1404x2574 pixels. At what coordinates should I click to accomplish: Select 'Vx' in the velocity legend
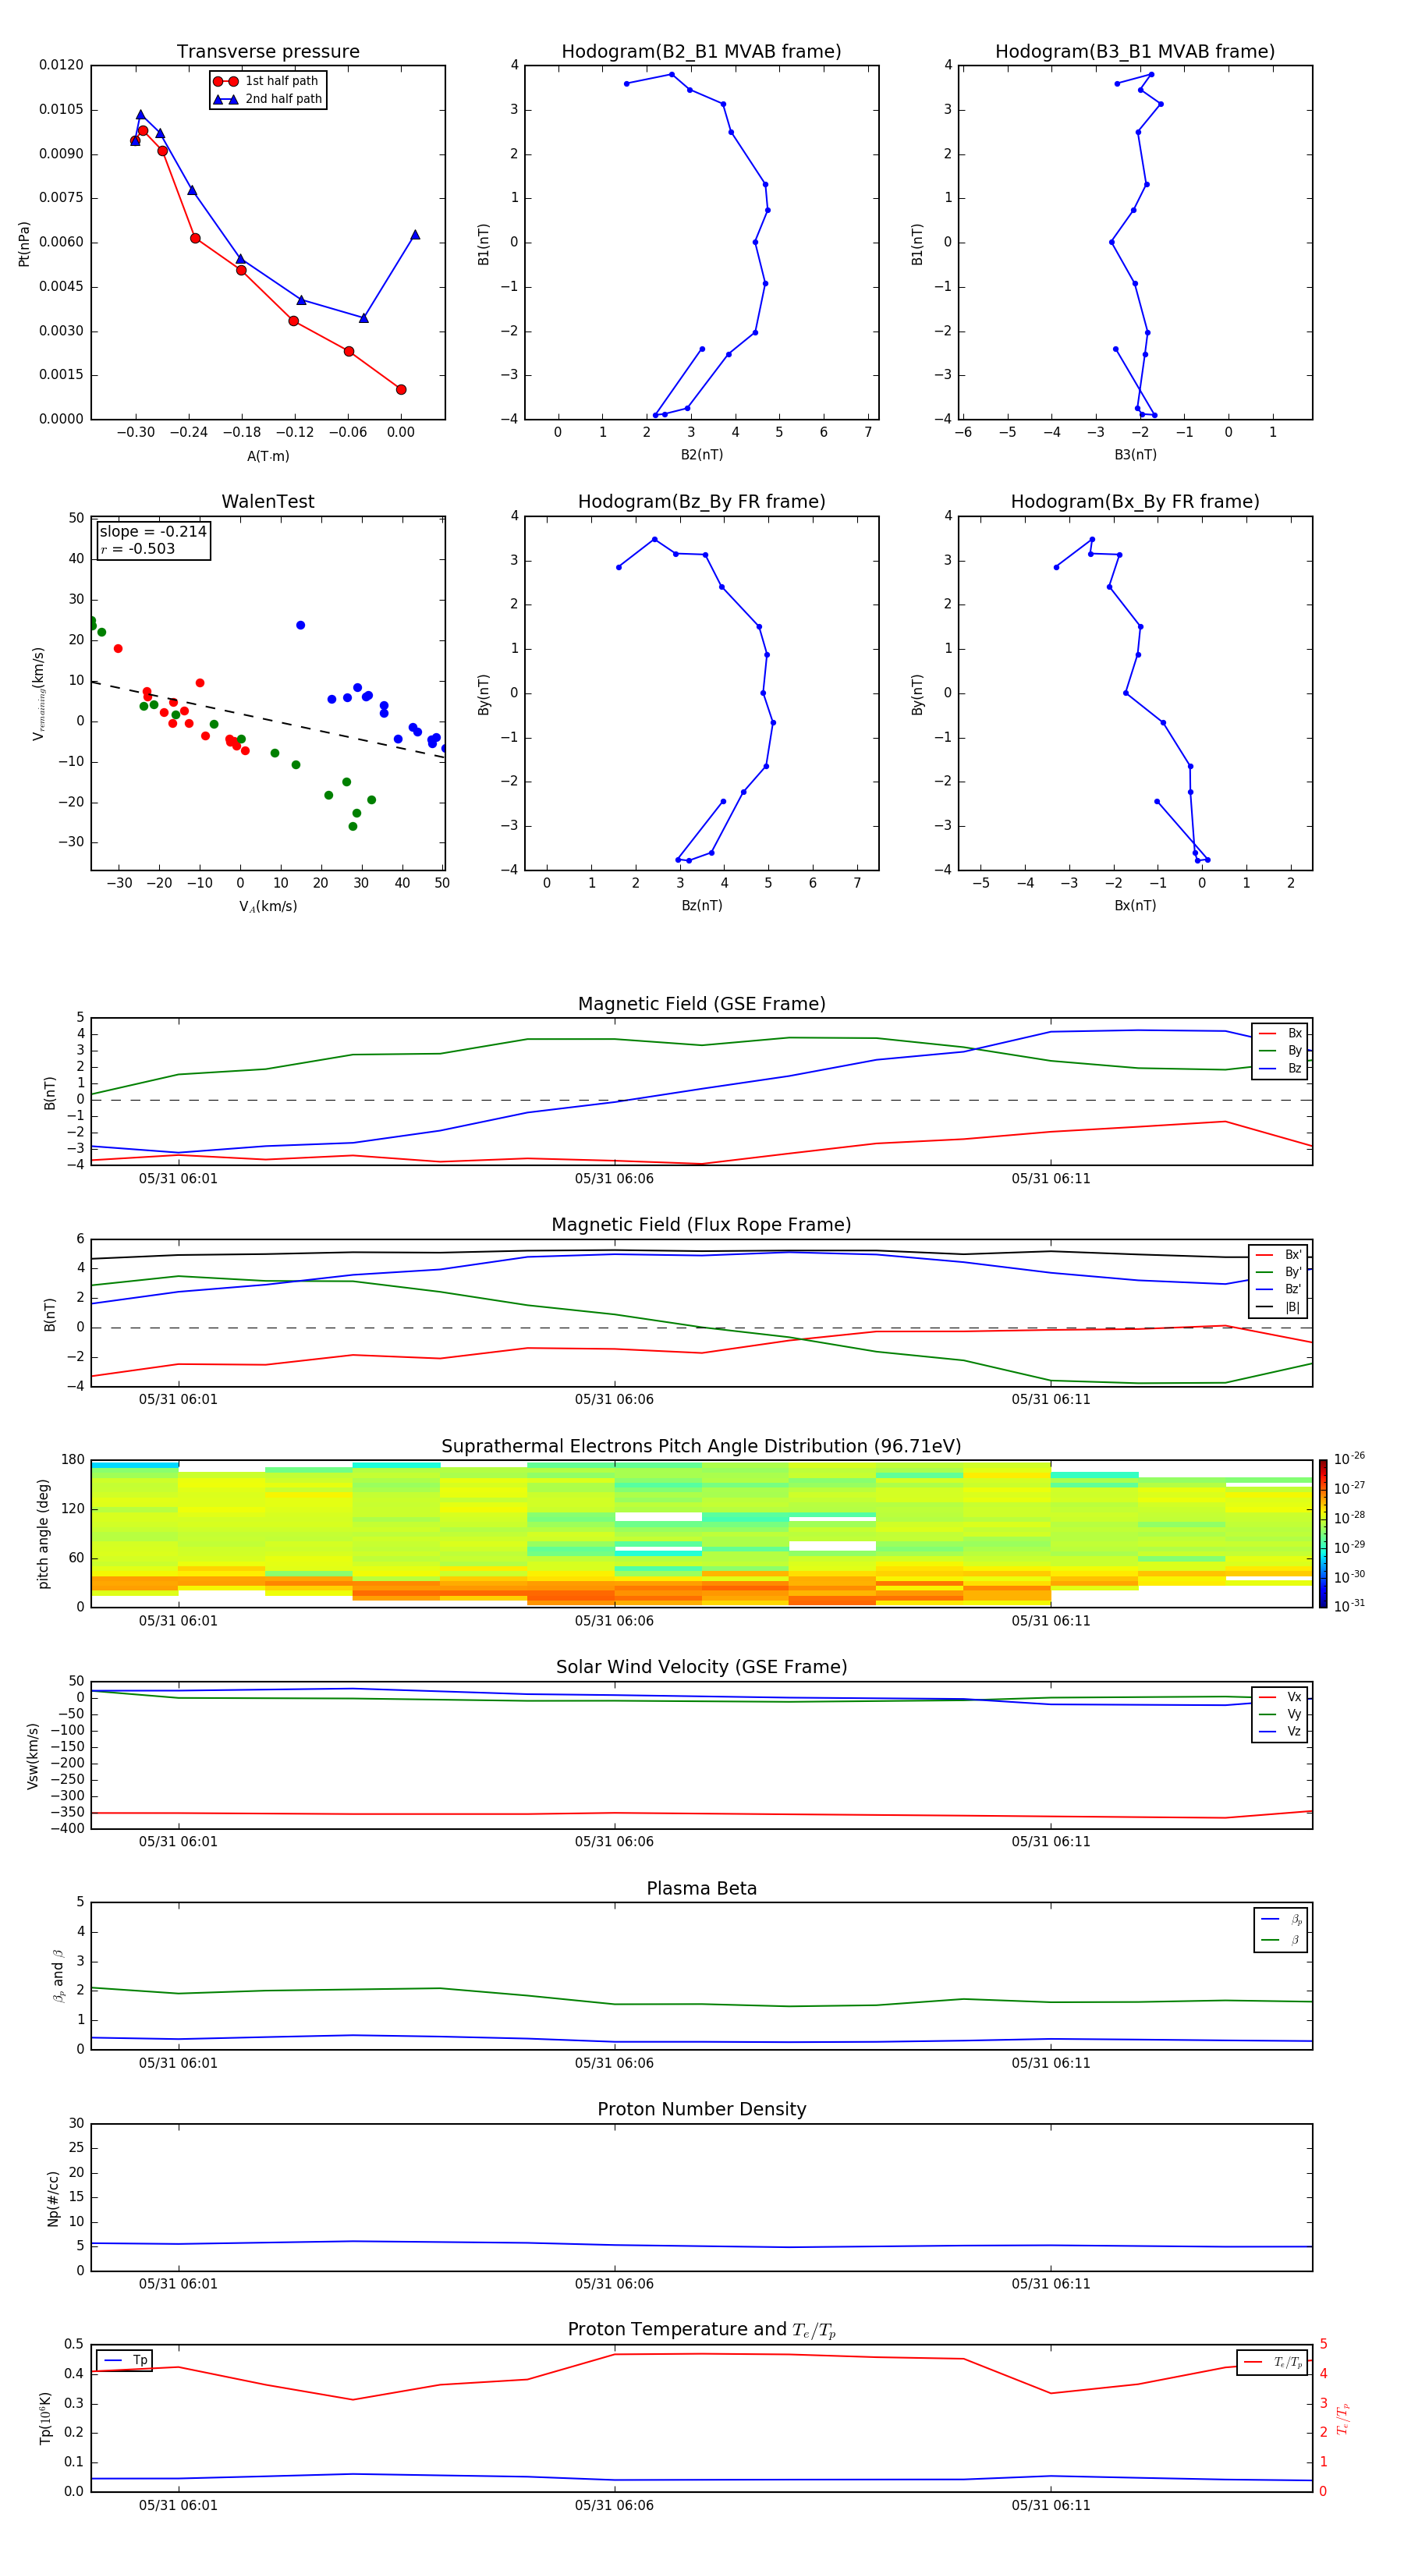[x=1280, y=1696]
